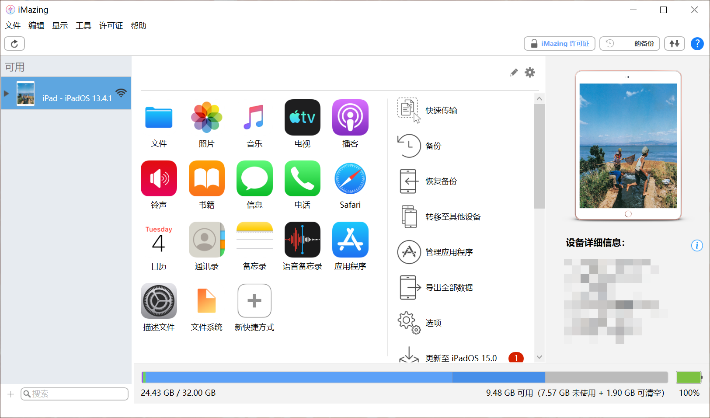710x418 pixels.
Task: Open the Photos (照片) app icon
Action: click(206, 118)
